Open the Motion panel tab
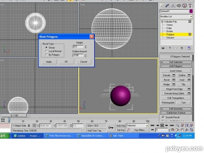 [179, 5]
